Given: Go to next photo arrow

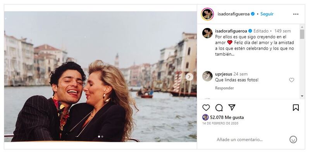Looking at the screenshot, I should coord(189,77).
